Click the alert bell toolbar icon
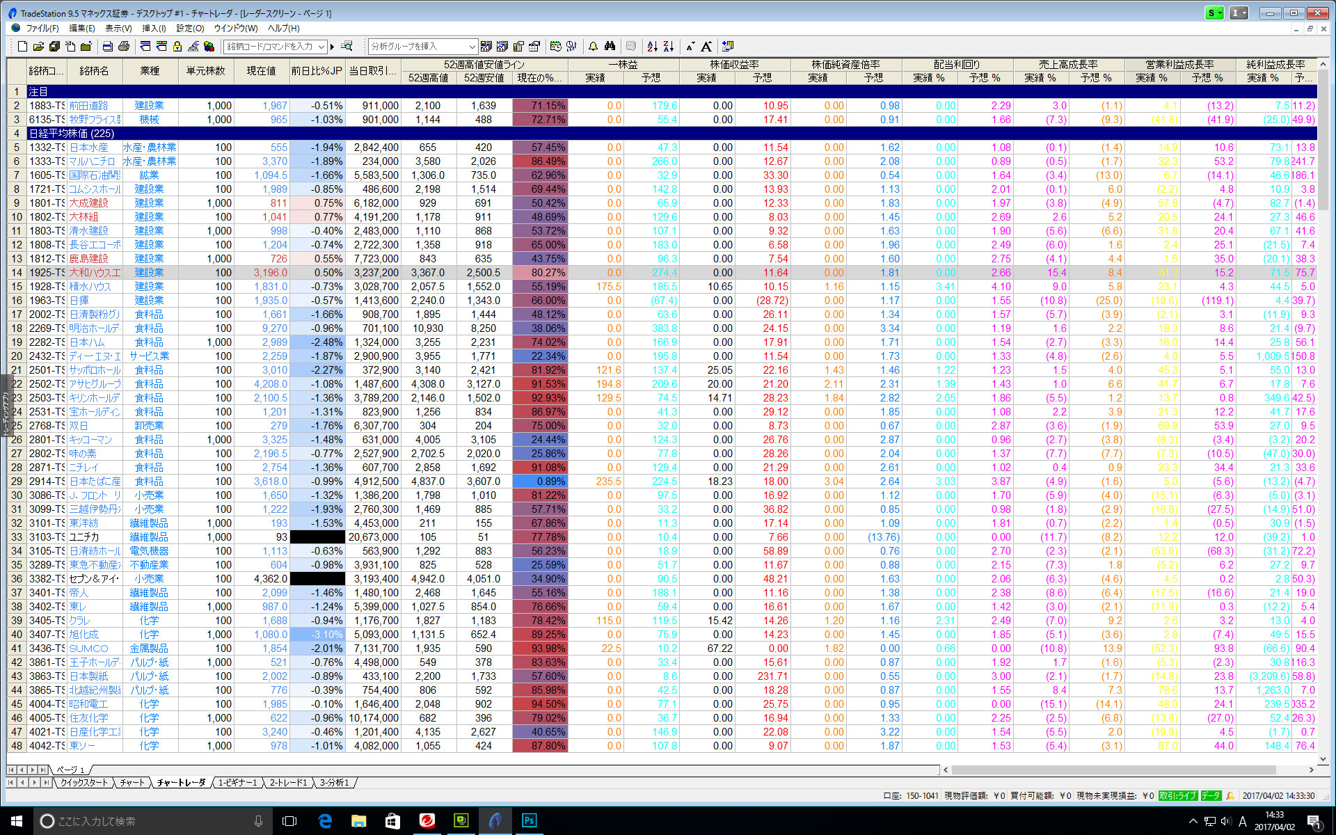 pyautogui.click(x=593, y=47)
